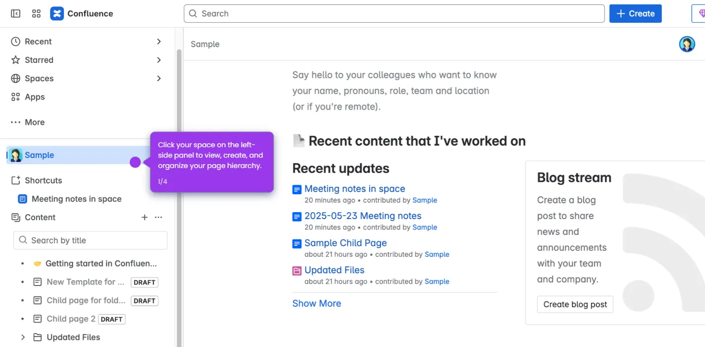Expand the Starred chevron arrow
Screen dimensions: 705x347
click(x=159, y=60)
